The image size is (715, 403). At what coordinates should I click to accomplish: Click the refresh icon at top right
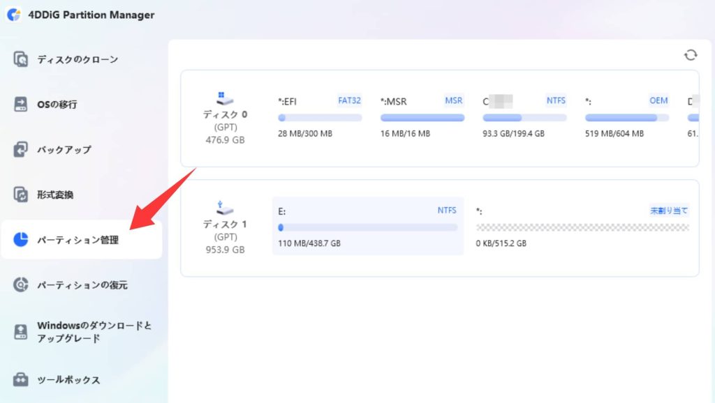(691, 55)
